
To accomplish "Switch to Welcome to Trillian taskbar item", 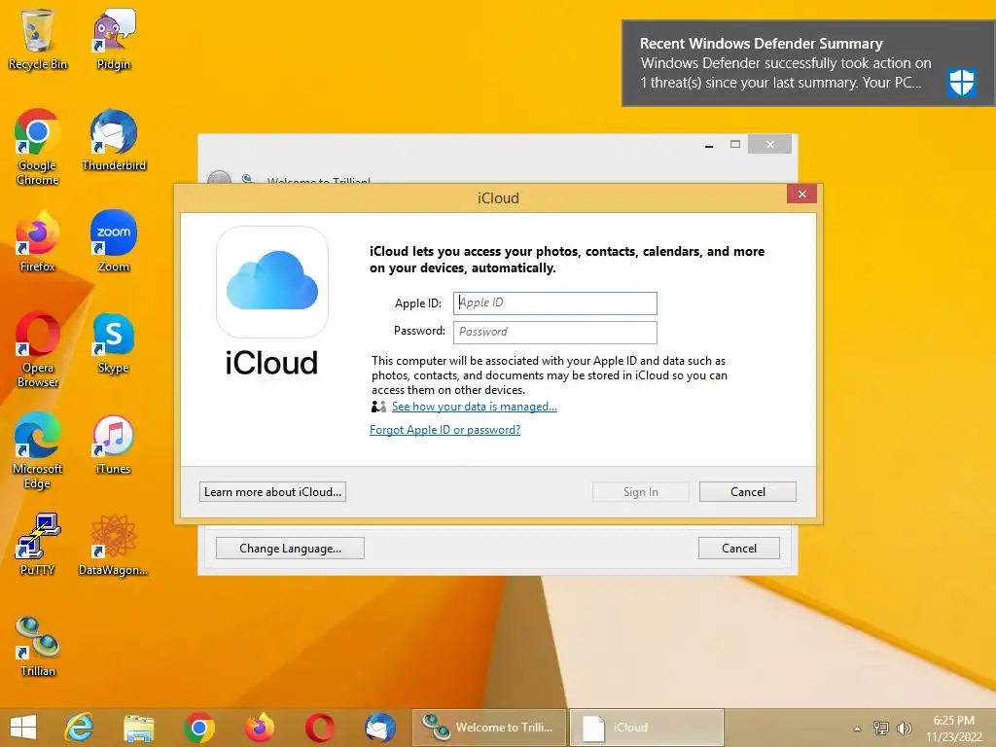I will pos(489,728).
